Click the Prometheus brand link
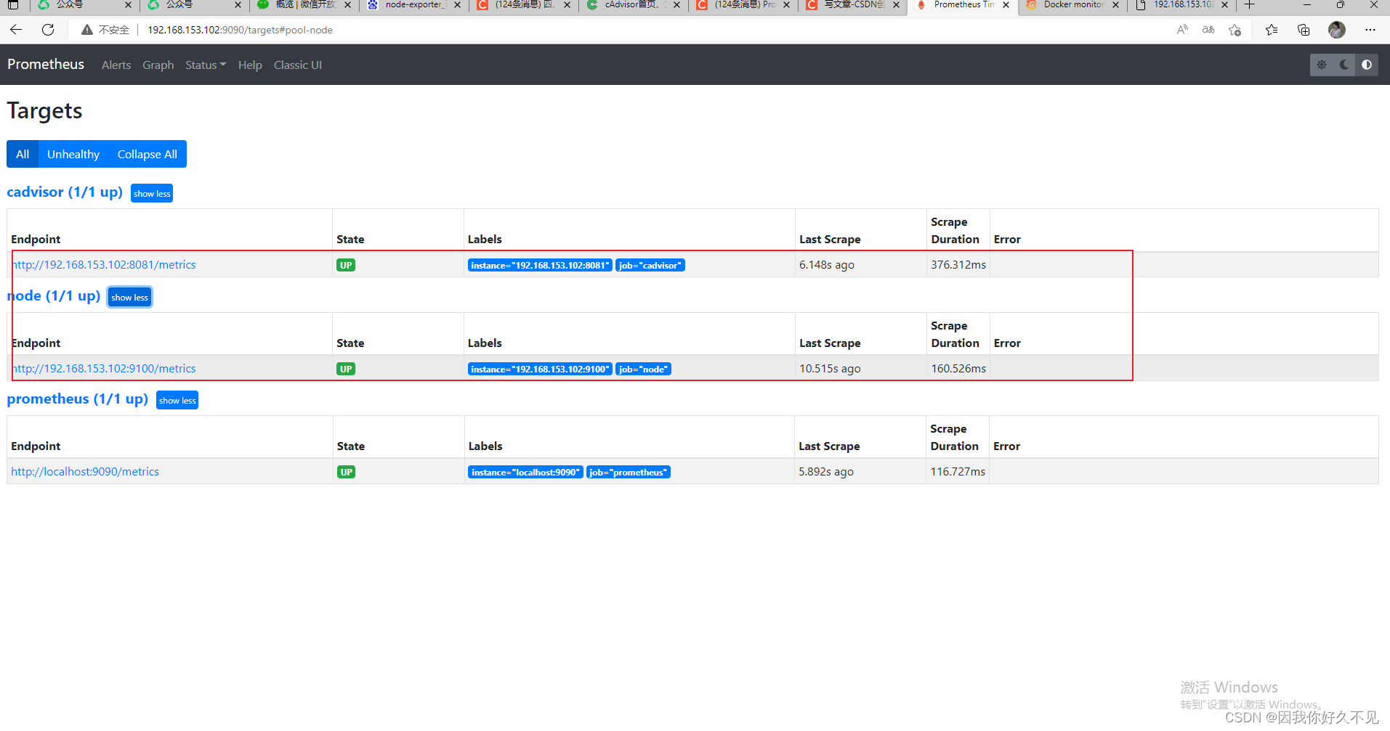The height and width of the screenshot is (731, 1390). click(x=46, y=64)
